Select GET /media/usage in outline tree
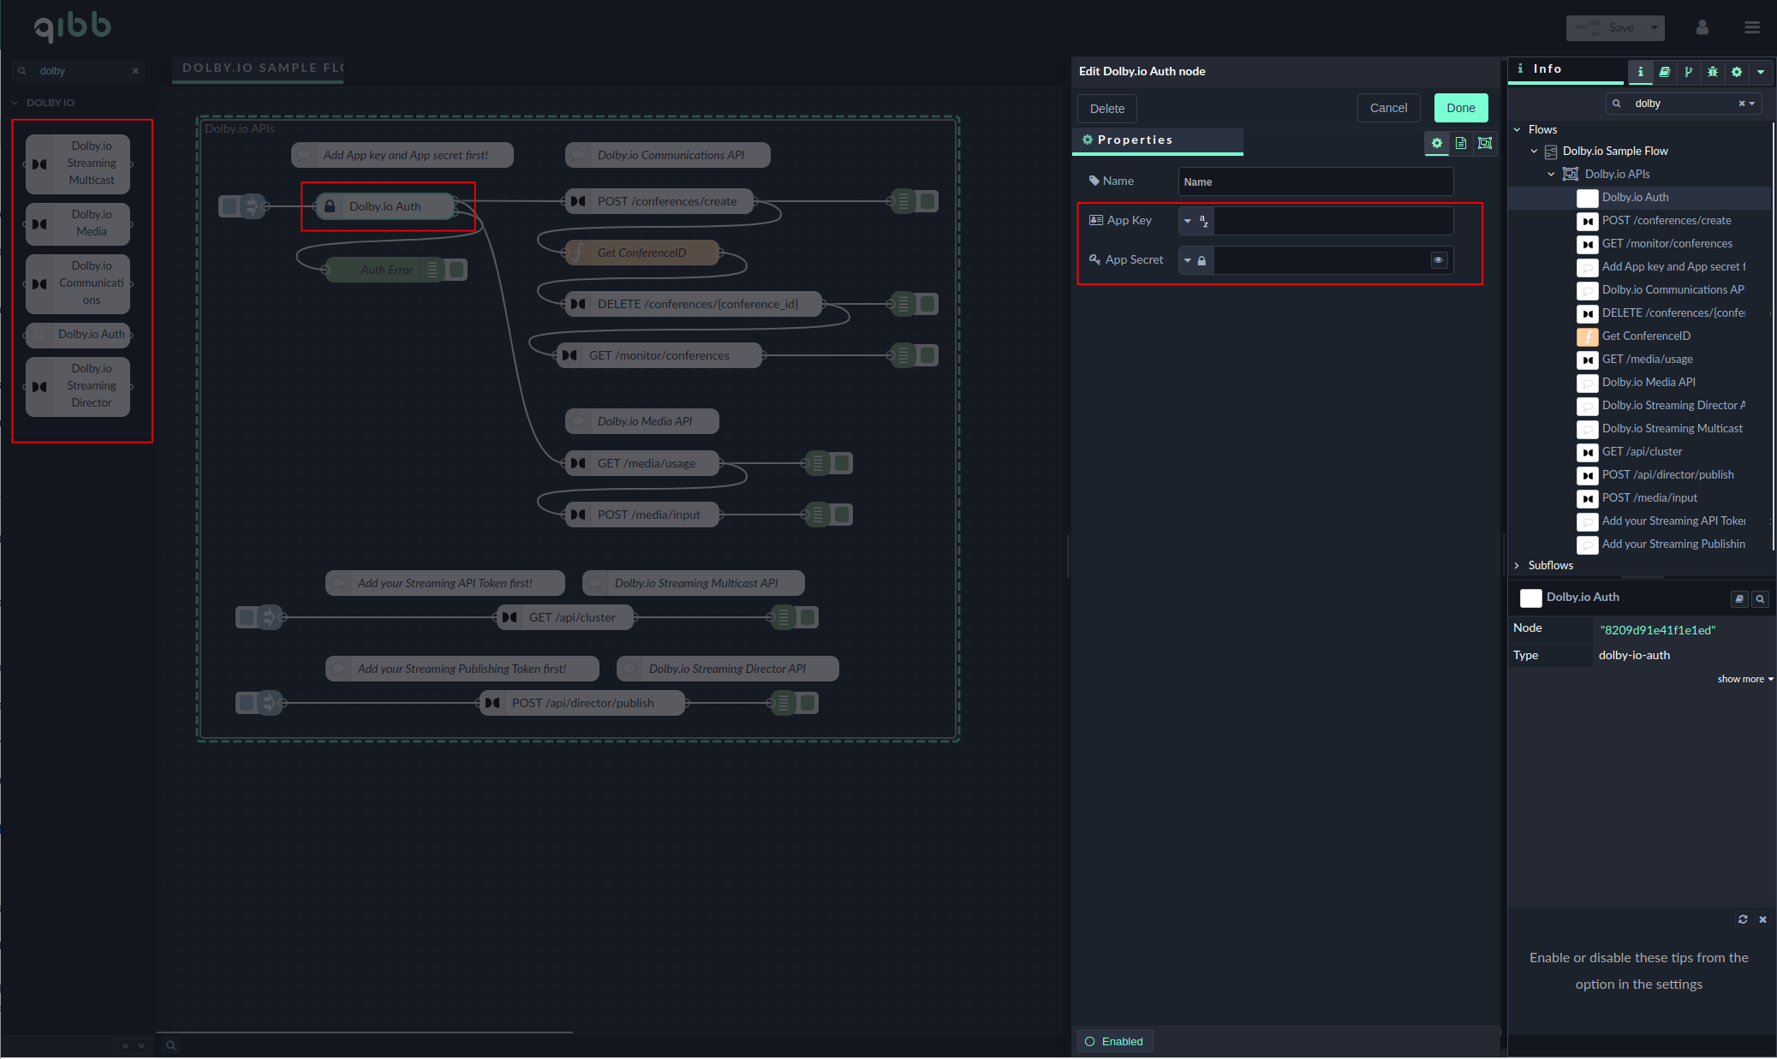The width and height of the screenshot is (1777, 1059). 1646,359
